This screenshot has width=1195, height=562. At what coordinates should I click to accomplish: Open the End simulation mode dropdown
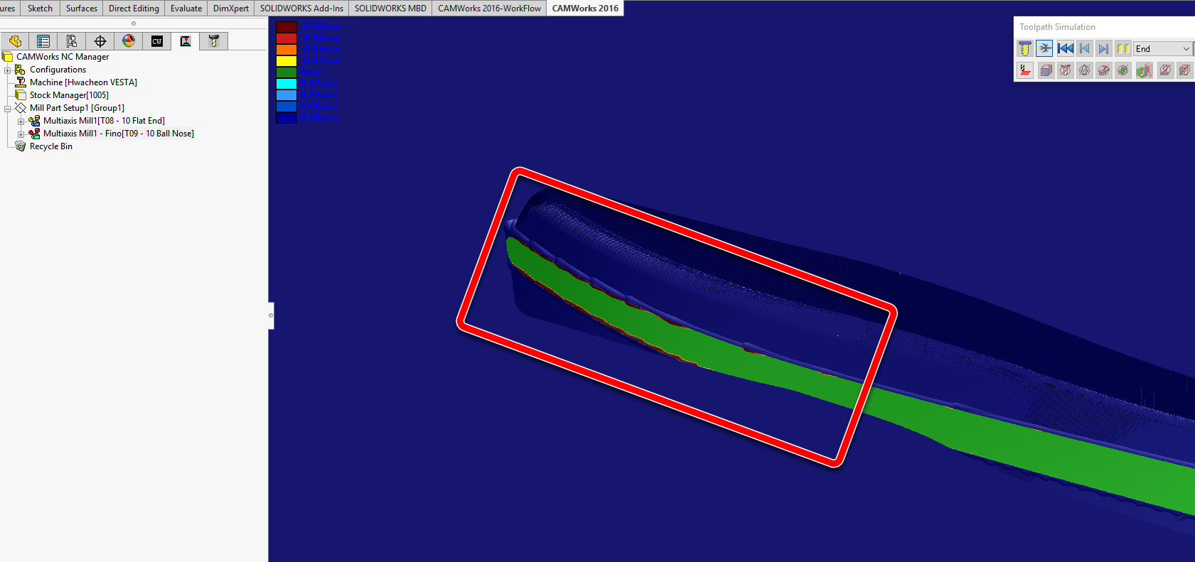(x=1185, y=49)
